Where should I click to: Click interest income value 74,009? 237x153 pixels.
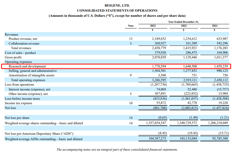[161, 89]
